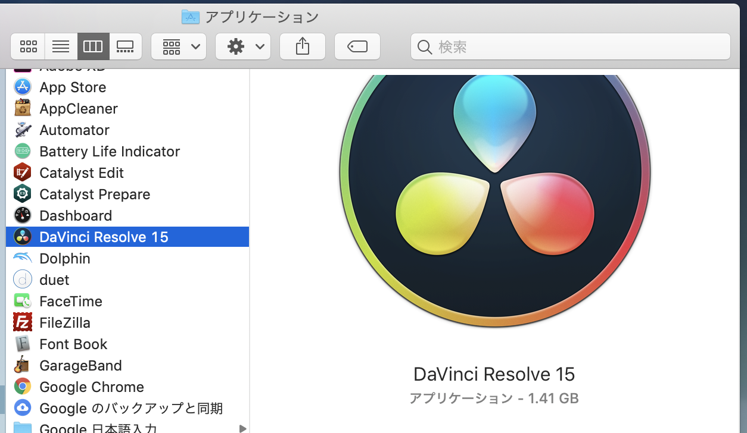Select the highlighted "DaVinci Resolve 15" row text
747x433 pixels.
coord(104,237)
